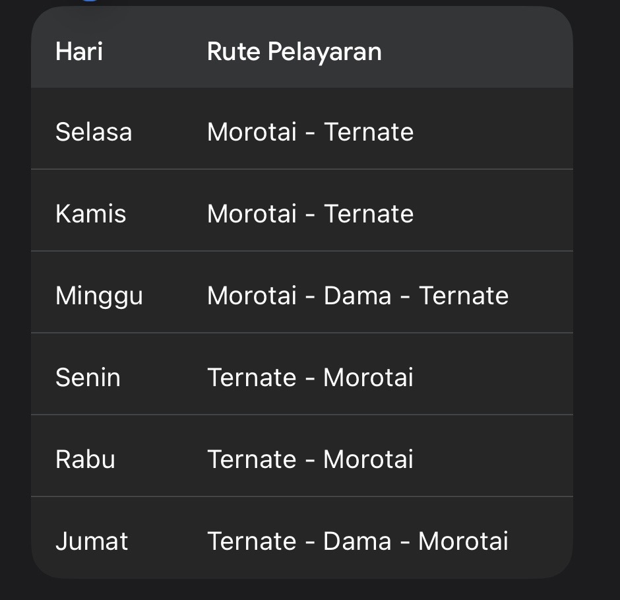Click the word "Morotai" in the Senin row
Screen dimensions: 620x600
tap(368, 378)
